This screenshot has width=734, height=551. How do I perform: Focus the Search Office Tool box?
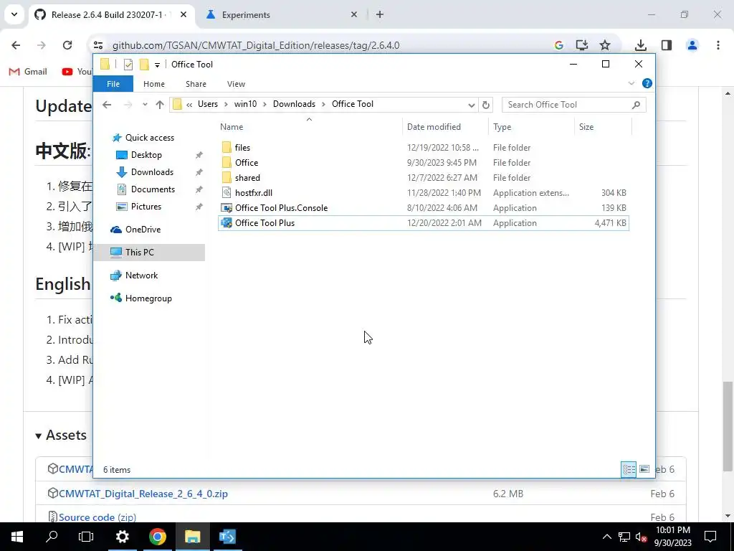pos(573,105)
